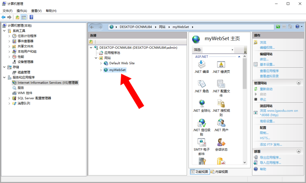Image resolution: width=306 pixels, height=183 pixels.
Task: Click 网站 in the address breadcrumb
Action: 162,27
